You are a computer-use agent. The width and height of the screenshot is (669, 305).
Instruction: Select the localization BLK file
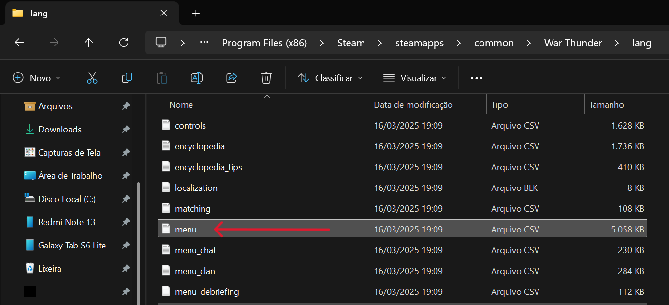coord(196,188)
